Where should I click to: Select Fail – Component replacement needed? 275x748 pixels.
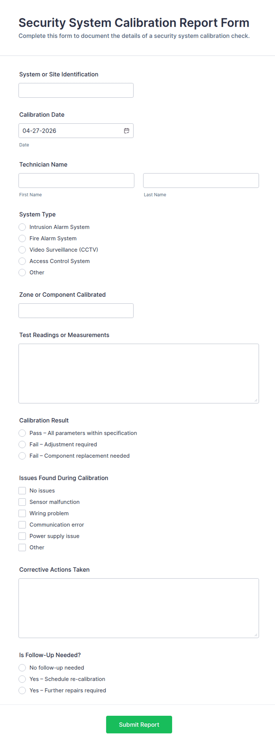(x=22, y=456)
